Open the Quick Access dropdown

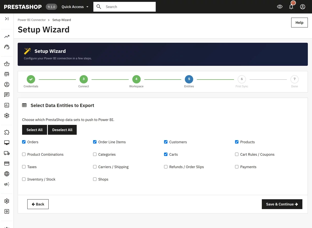tap(75, 7)
